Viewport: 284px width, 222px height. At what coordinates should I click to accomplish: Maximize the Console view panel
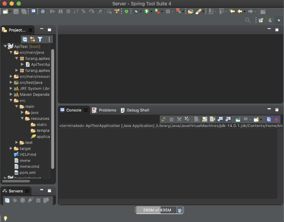tap(277, 110)
